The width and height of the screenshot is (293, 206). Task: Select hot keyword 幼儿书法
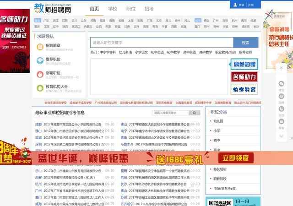125,52
